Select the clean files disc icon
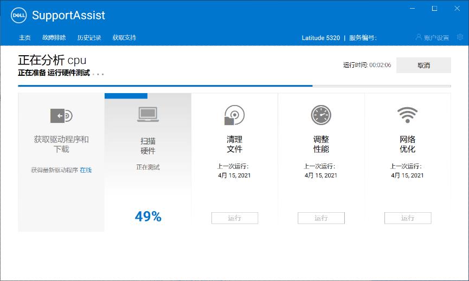469x281 pixels. pos(234,115)
